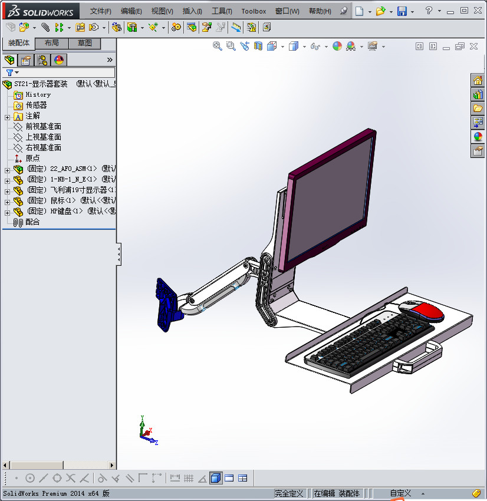The image size is (487, 501).
Task: Toggle the grid snap icon in bottom toolbar
Action: coord(189,478)
